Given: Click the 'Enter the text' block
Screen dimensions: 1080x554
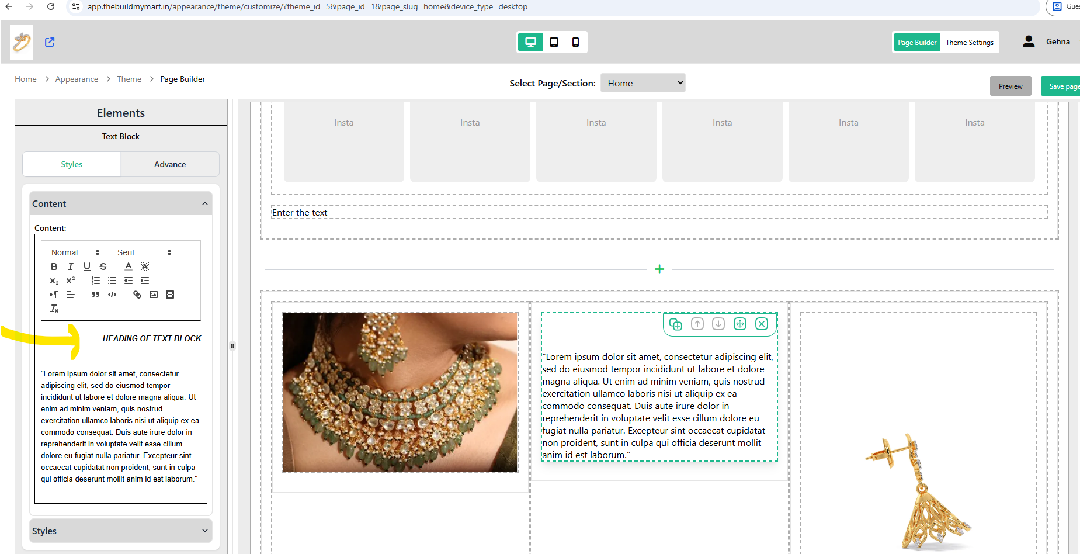Looking at the screenshot, I should click(659, 212).
